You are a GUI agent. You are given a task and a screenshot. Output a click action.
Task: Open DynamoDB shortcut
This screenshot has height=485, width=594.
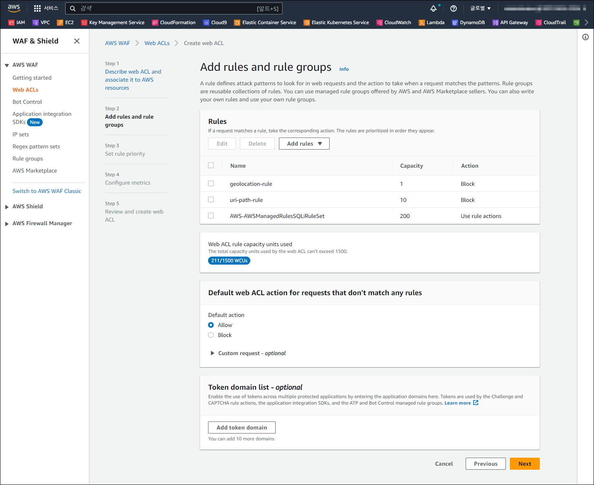[468, 23]
